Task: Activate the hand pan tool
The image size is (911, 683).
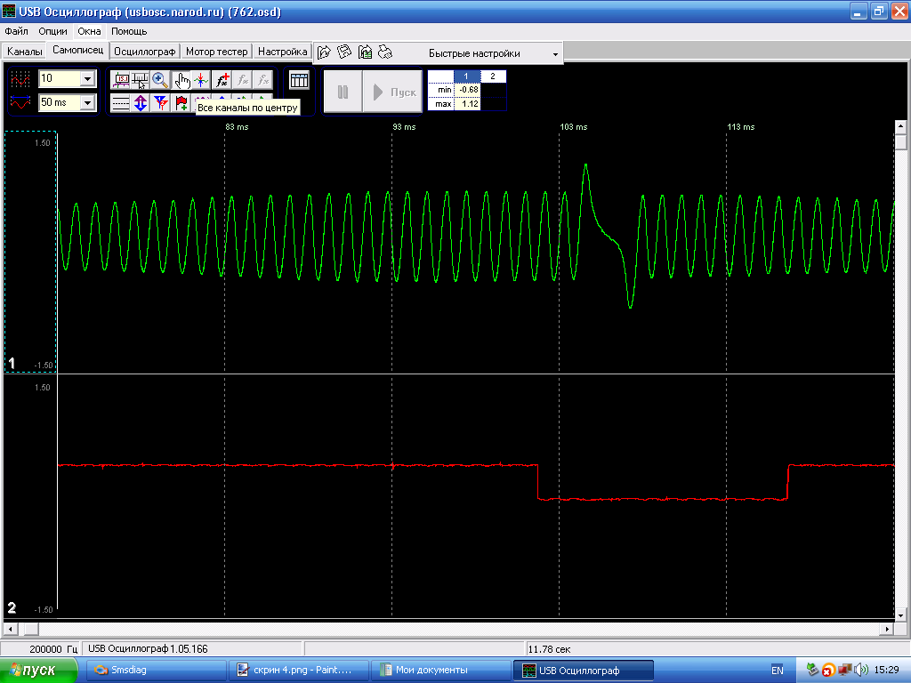Action: (x=181, y=79)
